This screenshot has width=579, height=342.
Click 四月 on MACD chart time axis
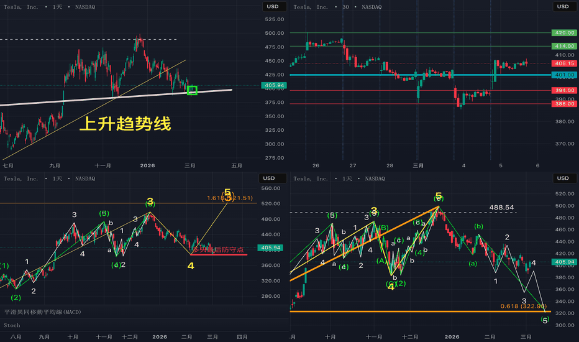[x=242, y=337]
